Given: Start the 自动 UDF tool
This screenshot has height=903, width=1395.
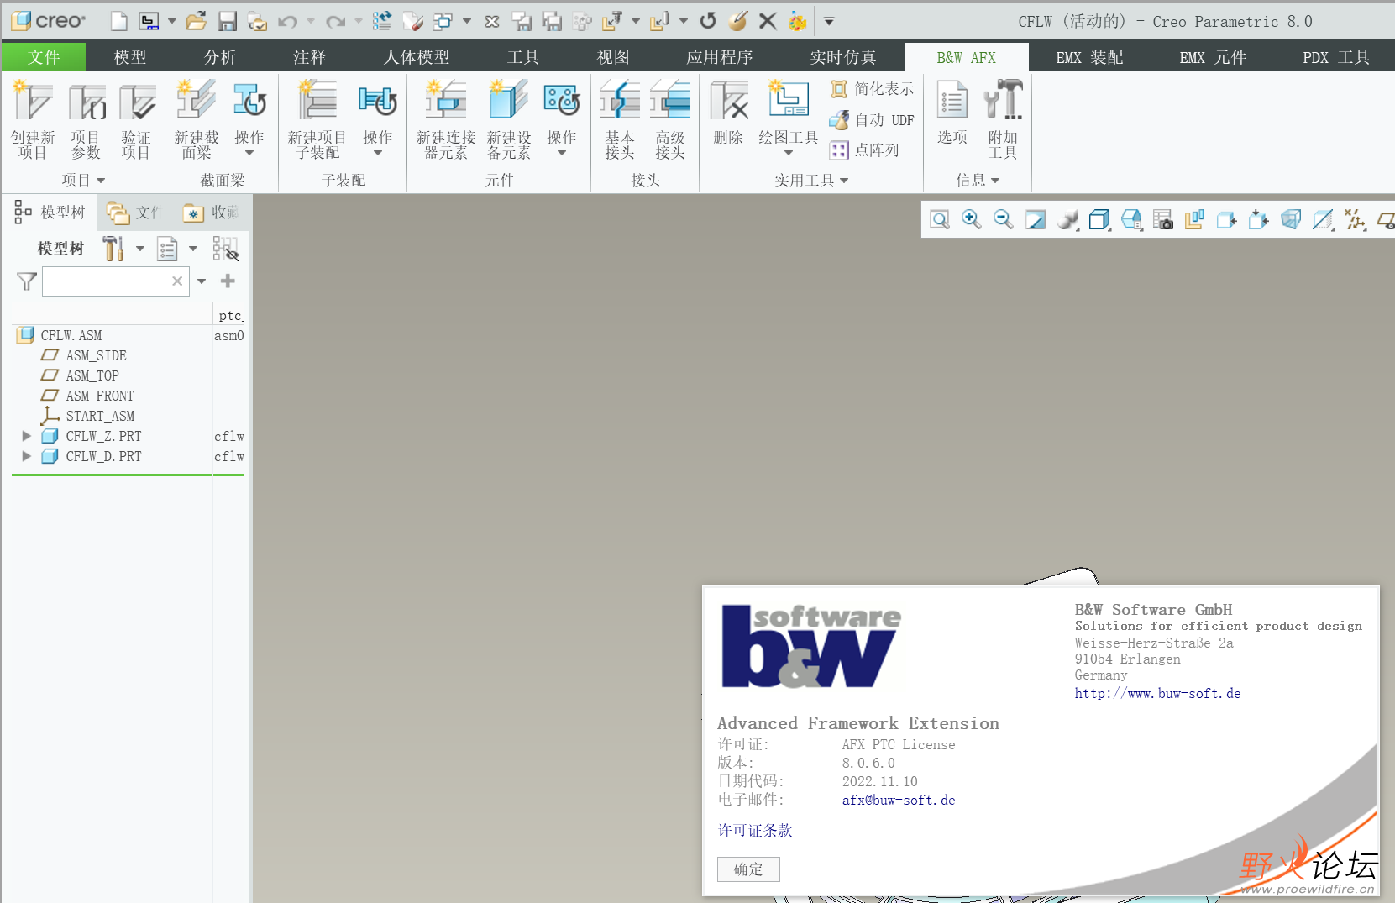Looking at the screenshot, I should click(872, 120).
